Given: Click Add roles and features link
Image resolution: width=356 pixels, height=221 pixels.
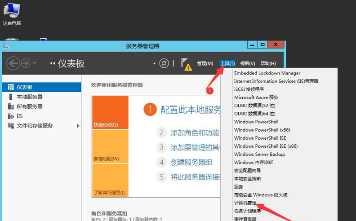Looking at the screenshot, I should coord(195,133).
